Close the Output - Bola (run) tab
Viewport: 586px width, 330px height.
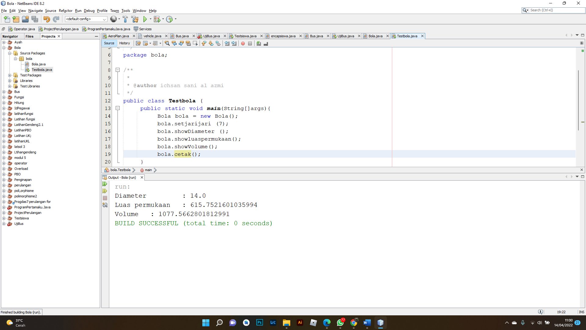pos(142,178)
